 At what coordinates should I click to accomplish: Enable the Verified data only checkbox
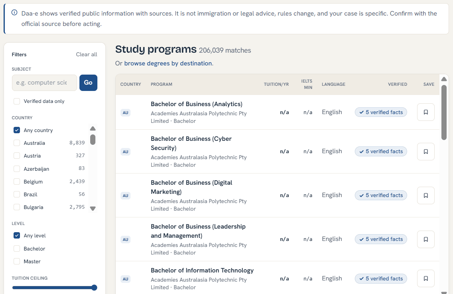(17, 101)
